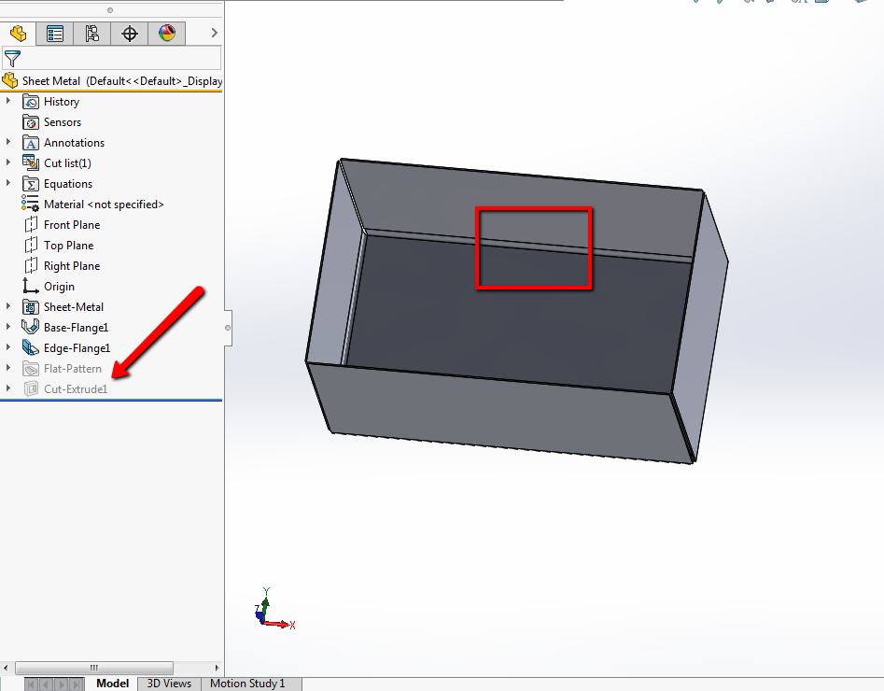Select the "Front Plane" label
The width and height of the screenshot is (884, 691).
(72, 225)
